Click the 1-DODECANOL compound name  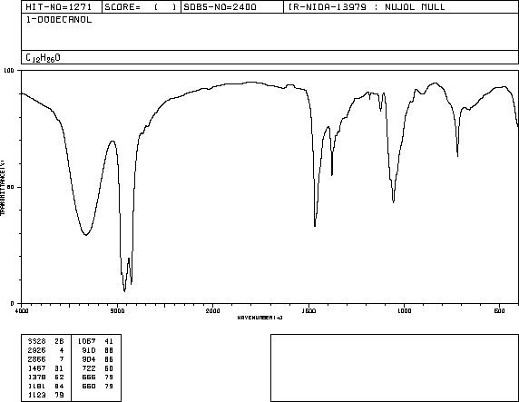(59, 20)
